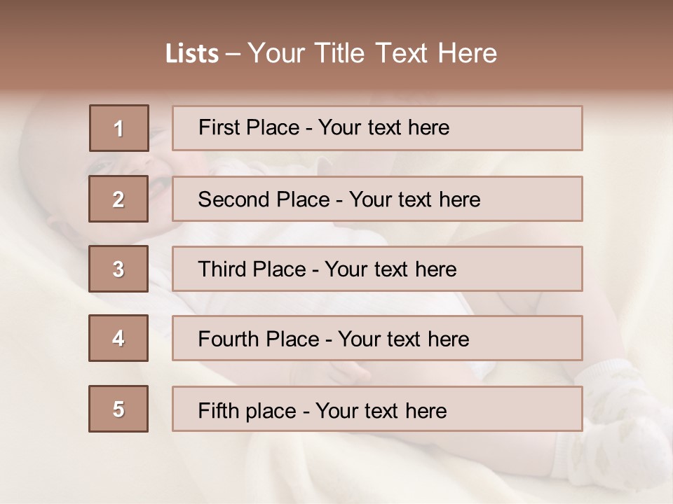
Task: Click the number 2 square
Action: pyautogui.click(x=119, y=199)
